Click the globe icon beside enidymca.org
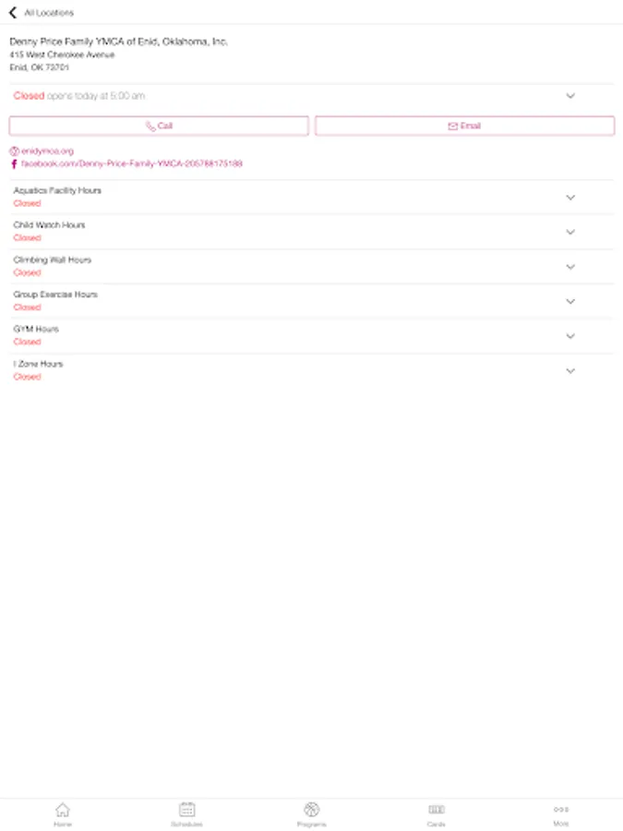The image size is (623, 831). tap(14, 151)
